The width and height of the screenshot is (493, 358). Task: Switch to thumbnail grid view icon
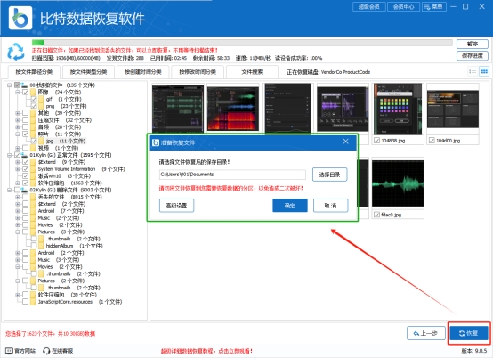pos(484,71)
